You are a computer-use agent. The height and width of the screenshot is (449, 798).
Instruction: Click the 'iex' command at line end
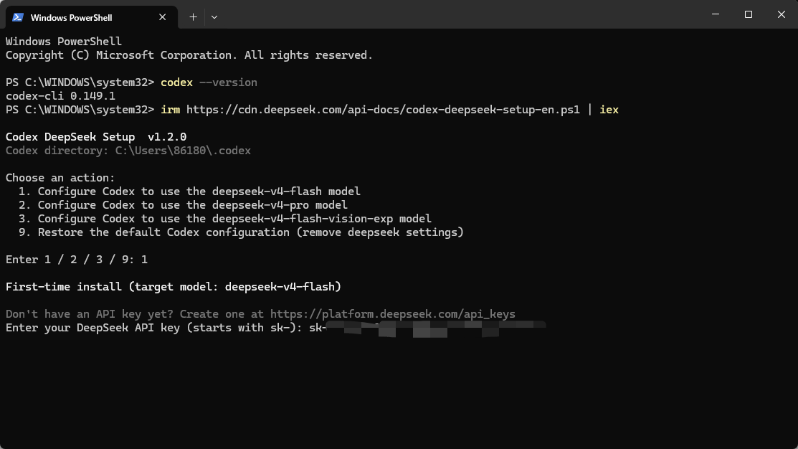pos(609,110)
